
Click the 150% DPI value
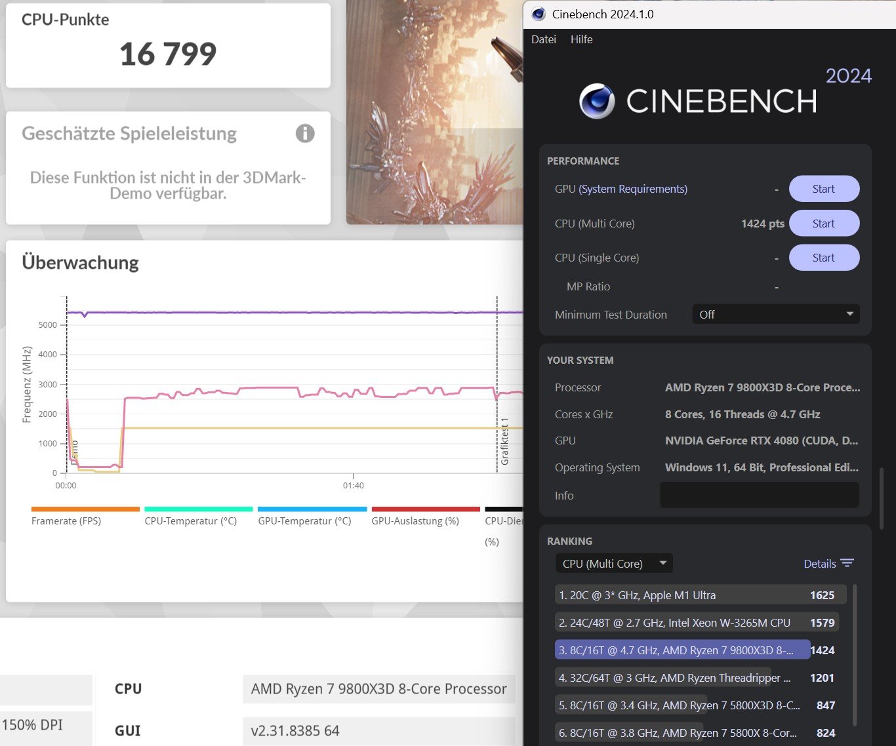tap(33, 725)
